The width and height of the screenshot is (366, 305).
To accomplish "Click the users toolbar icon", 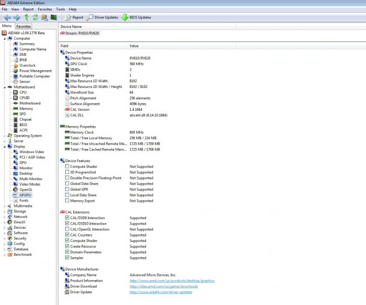I will click(44, 17).
